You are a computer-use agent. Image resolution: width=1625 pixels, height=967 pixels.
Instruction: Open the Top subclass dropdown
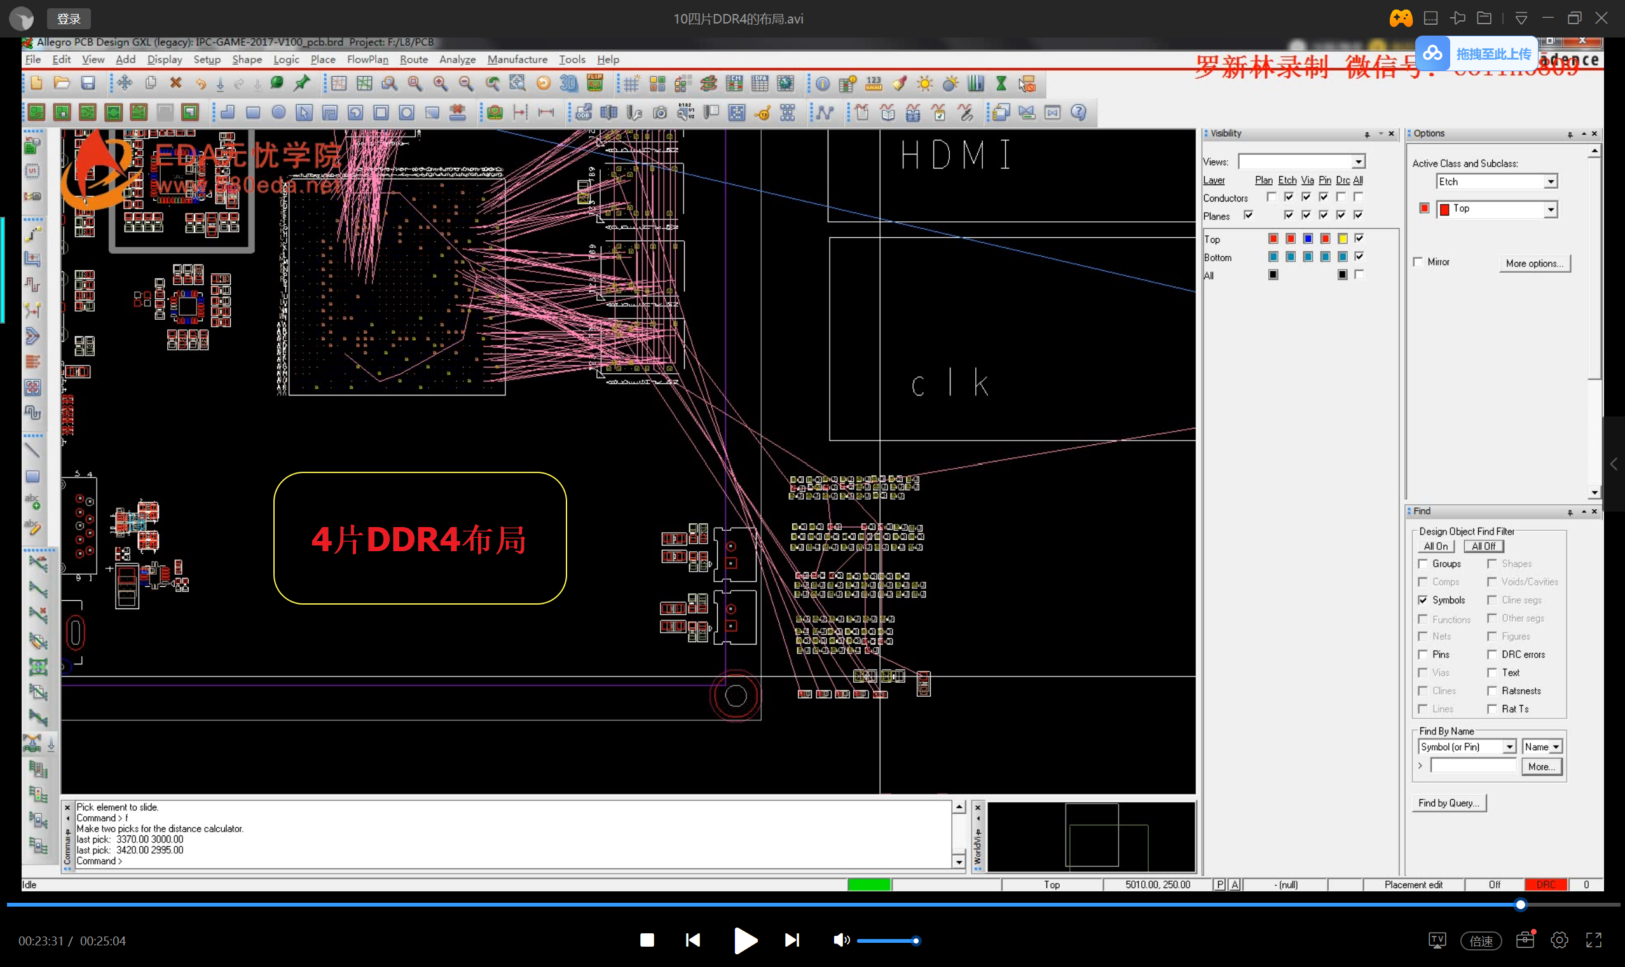pyautogui.click(x=1551, y=209)
